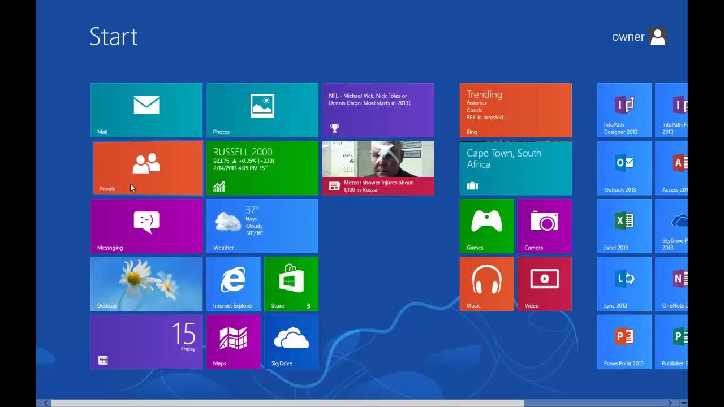Screen dimensions: 724x407
Task: Open the Messaging tile
Action: [x=146, y=226]
